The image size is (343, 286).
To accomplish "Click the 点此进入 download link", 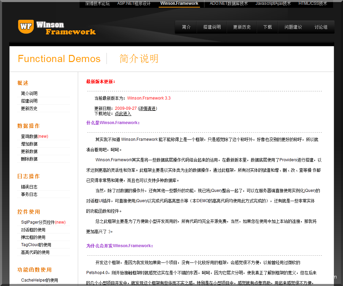I will [x=123, y=114].
